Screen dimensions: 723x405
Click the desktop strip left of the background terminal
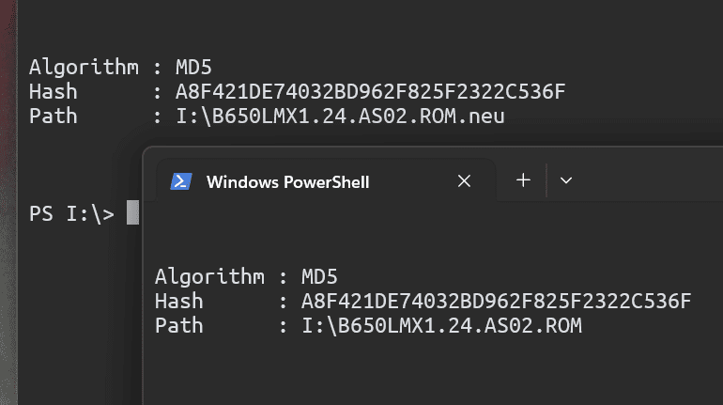[x=8, y=203]
